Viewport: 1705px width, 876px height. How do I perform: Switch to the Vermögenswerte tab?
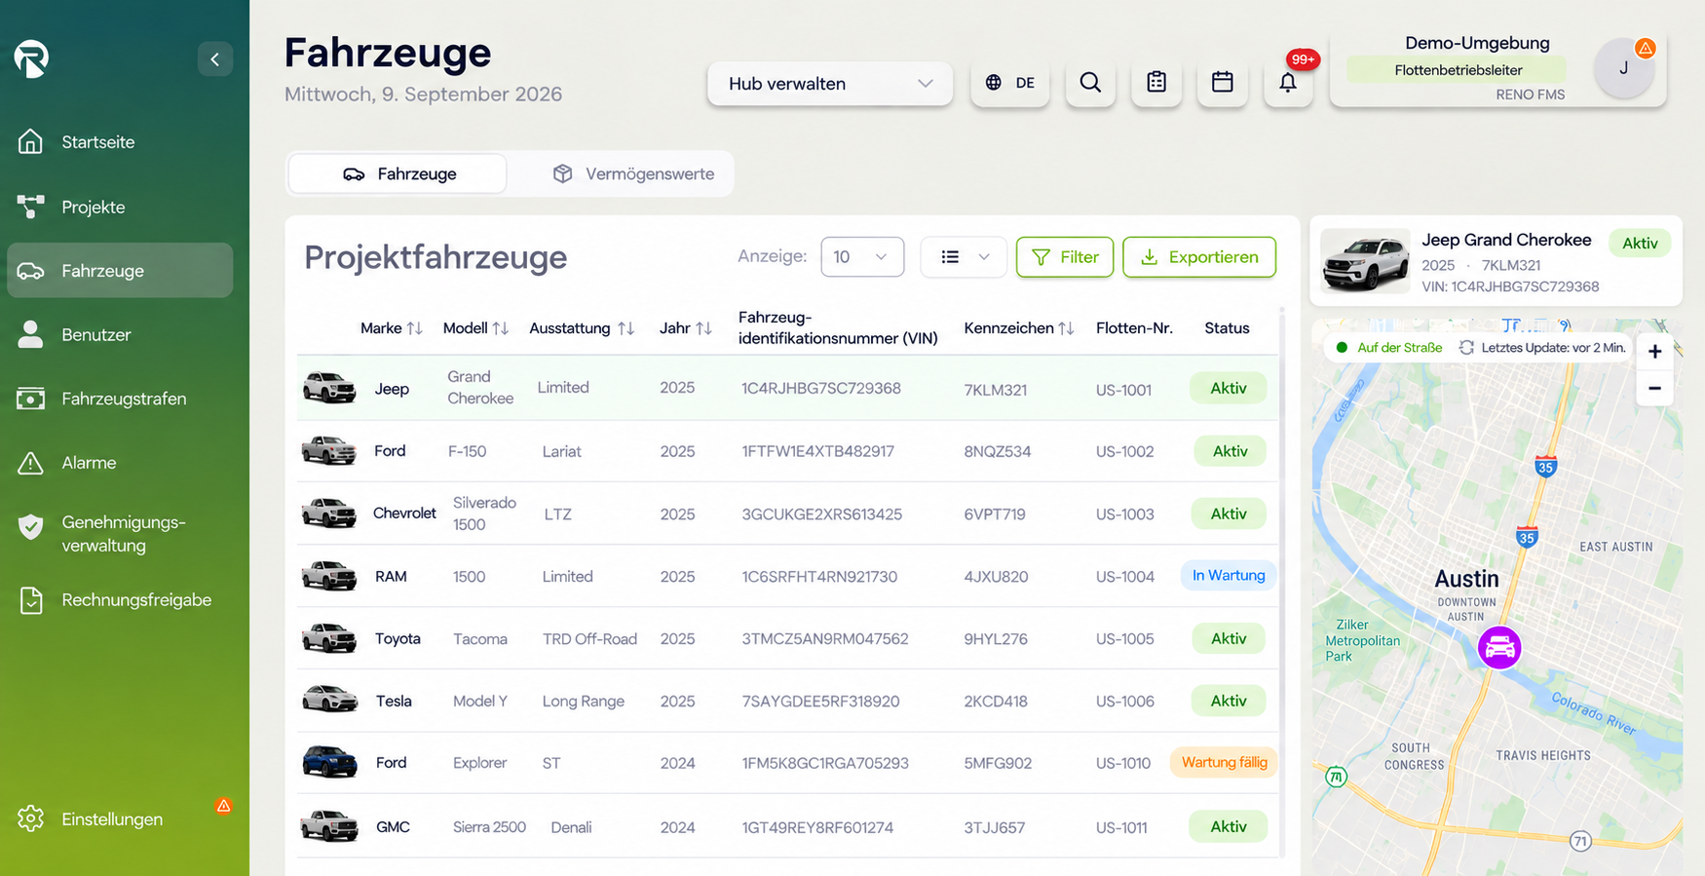point(633,174)
